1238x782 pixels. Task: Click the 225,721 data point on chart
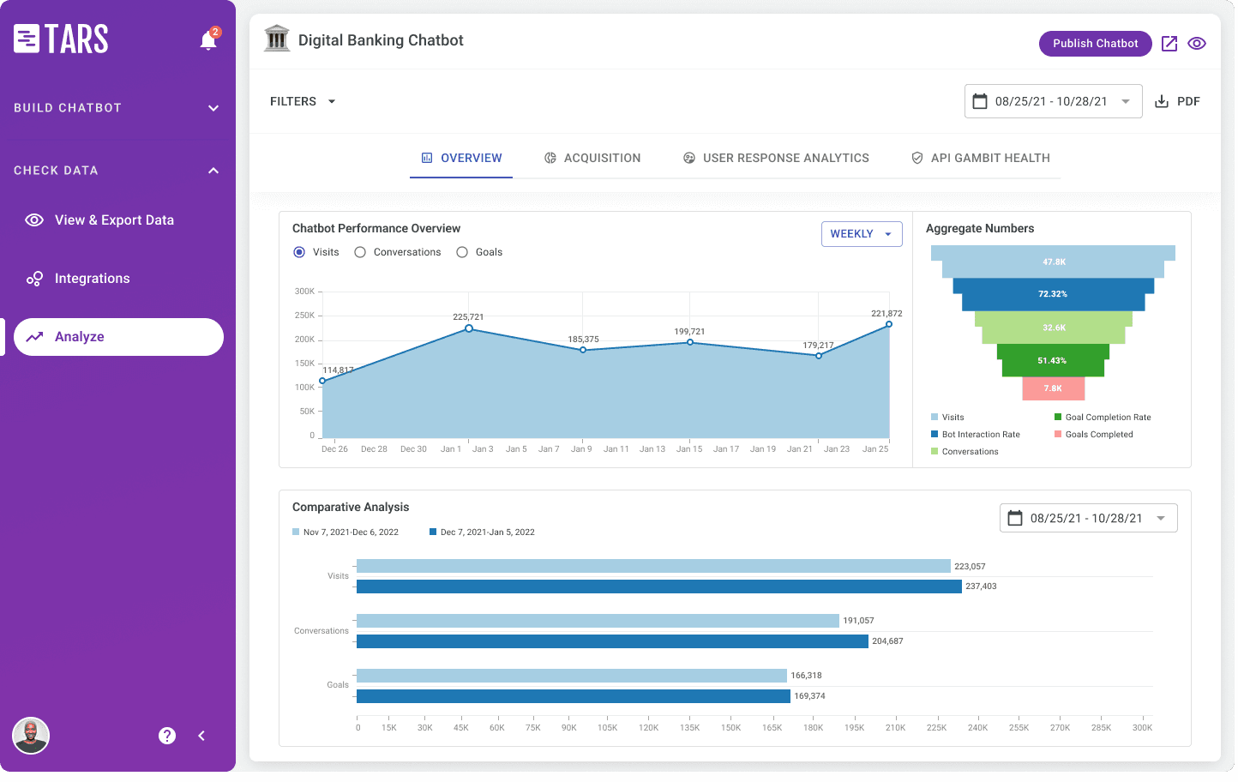point(470,329)
